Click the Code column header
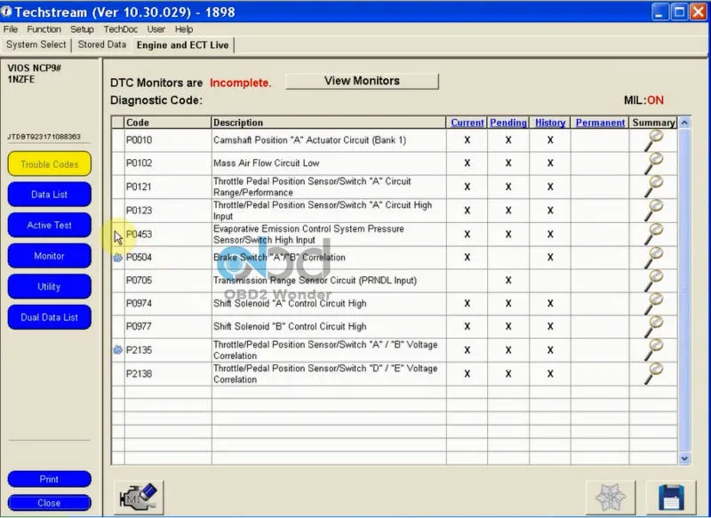This screenshot has height=518, width=711. (x=168, y=123)
